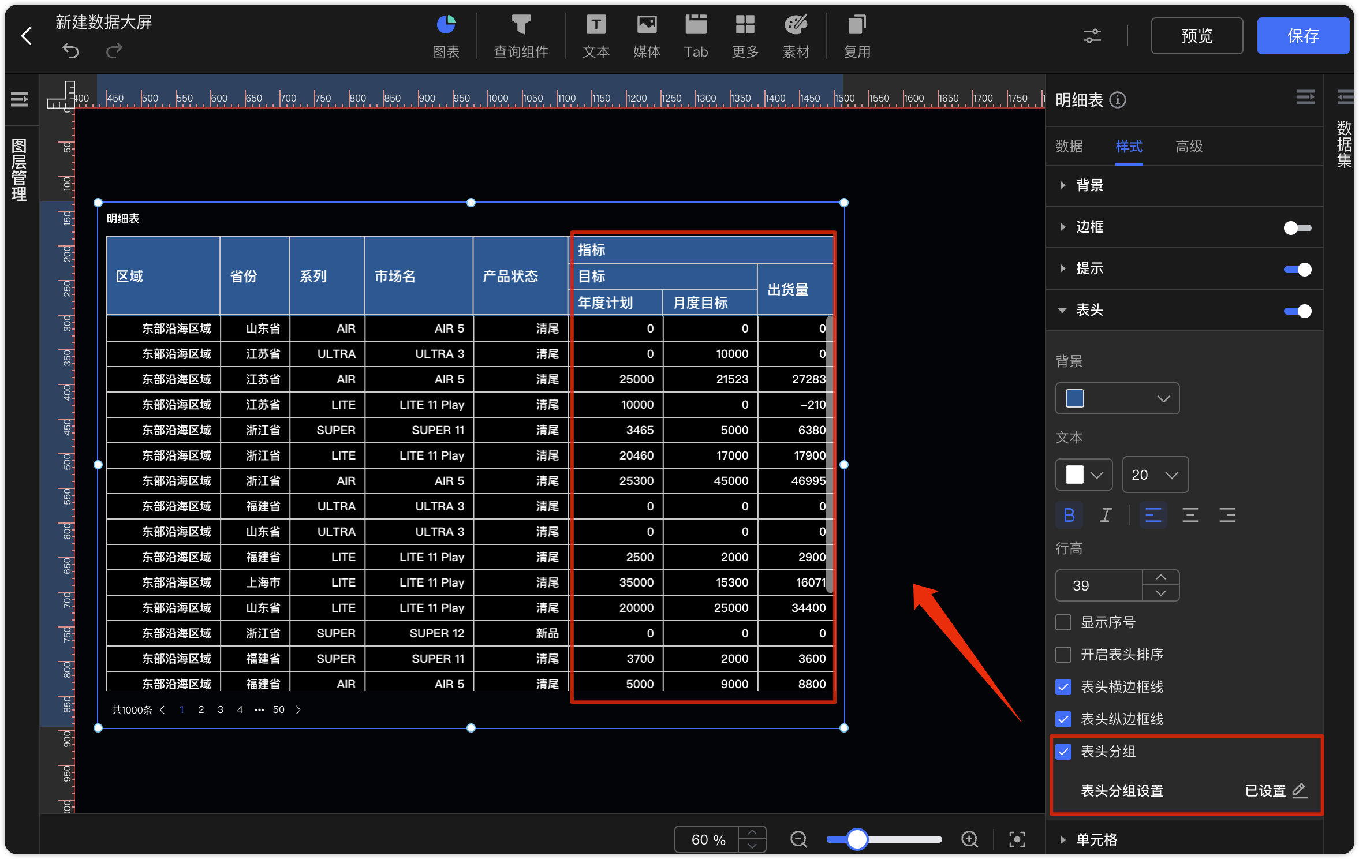This screenshot has height=859, width=1359.
Task: Undo the last action
Action: 70,51
